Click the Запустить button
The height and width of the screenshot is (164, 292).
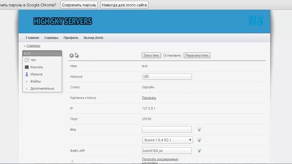tap(151, 56)
